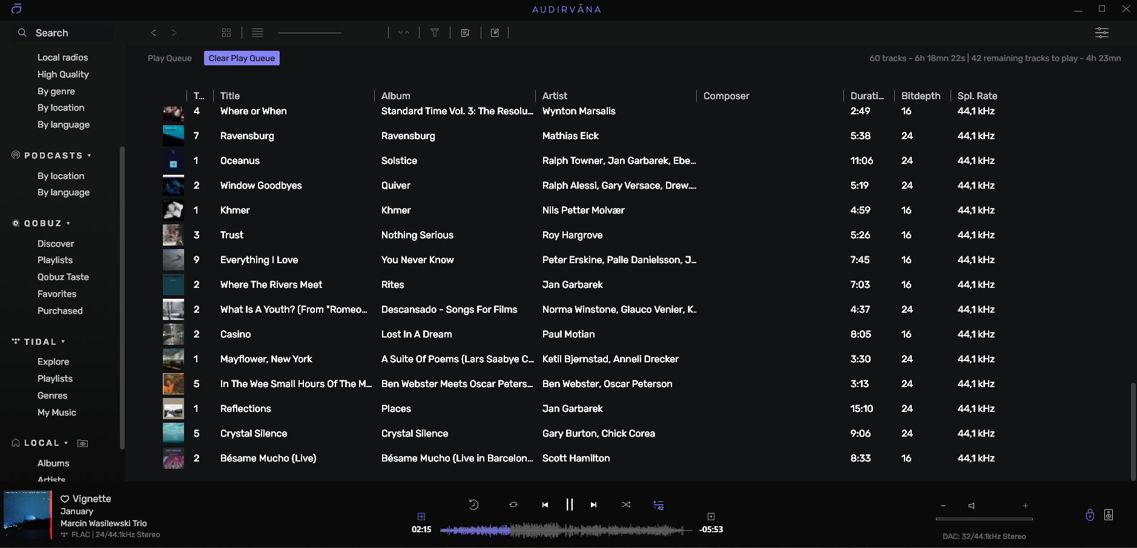Viewport: 1137px width, 548px height.
Task: Toggle shuffle mode
Action: (x=626, y=504)
